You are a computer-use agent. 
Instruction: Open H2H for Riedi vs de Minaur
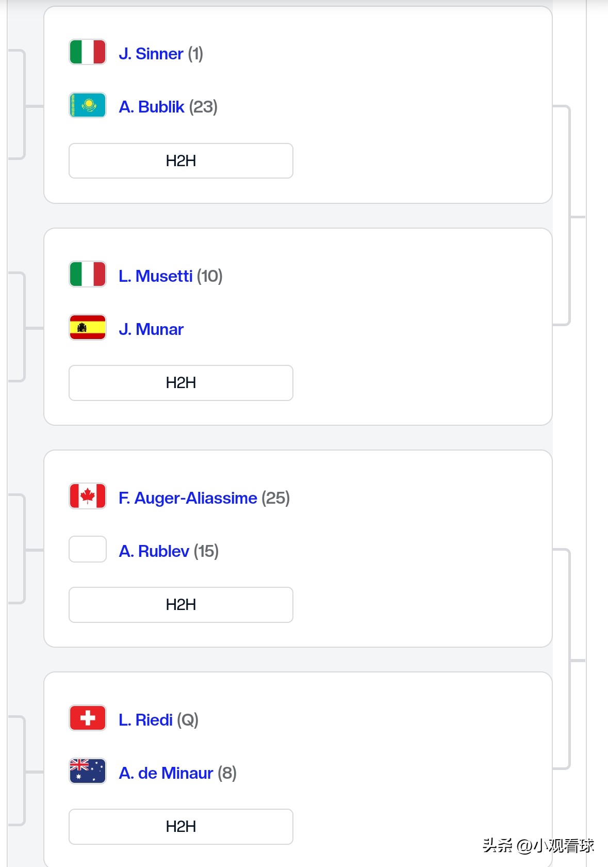pyautogui.click(x=181, y=827)
